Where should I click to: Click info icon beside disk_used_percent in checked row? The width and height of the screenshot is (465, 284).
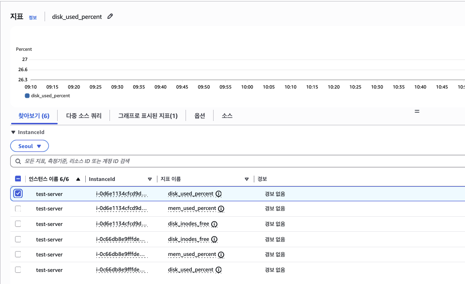click(x=218, y=194)
